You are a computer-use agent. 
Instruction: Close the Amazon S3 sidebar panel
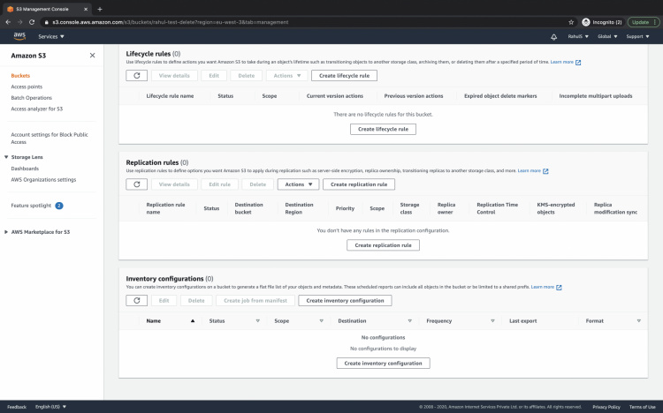(x=93, y=55)
